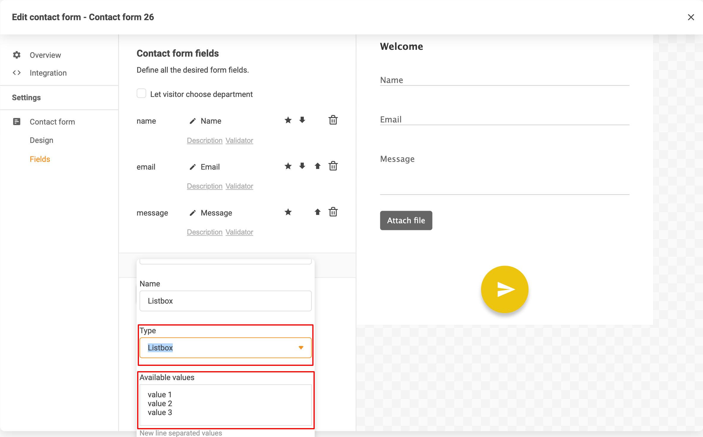
Task: Move the message field up with the arrow
Action: (x=317, y=212)
